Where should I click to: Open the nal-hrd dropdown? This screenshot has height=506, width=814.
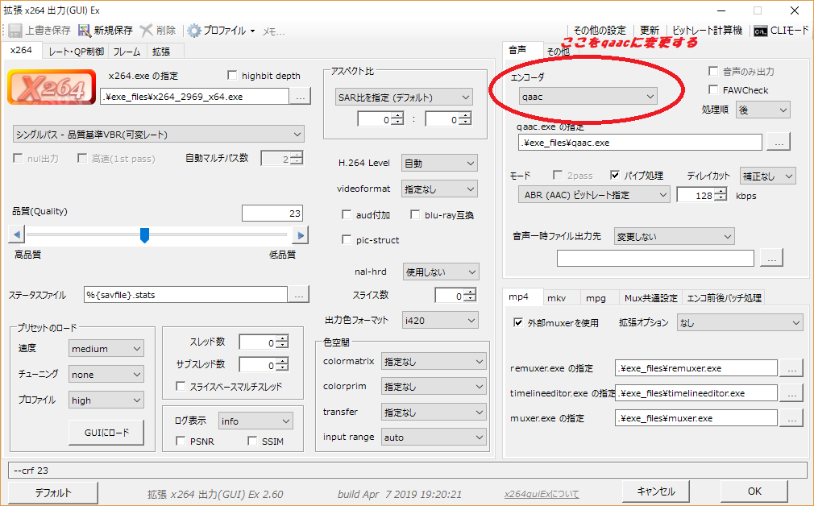pos(442,272)
